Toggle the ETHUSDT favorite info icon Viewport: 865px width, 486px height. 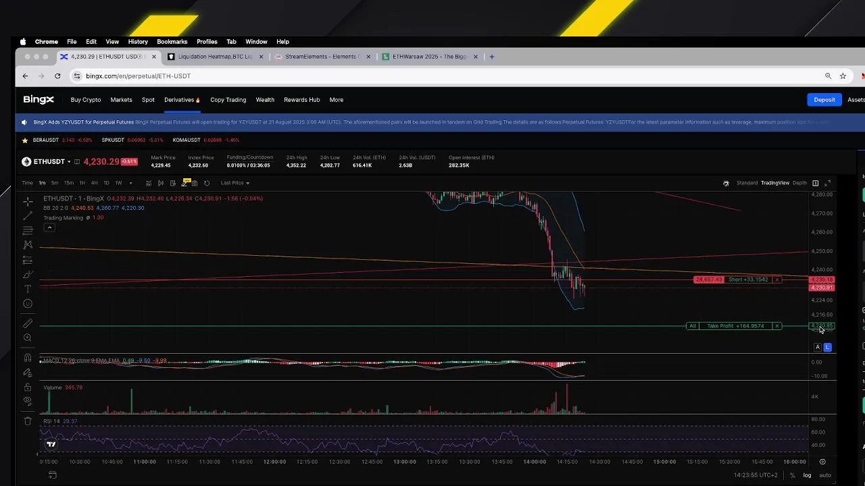(77, 162)
